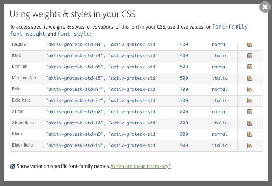The image size is (272, 186).
Task: Select the "aktiv-grotesk-std-i9" font-family value
Action: pos(75,145)
